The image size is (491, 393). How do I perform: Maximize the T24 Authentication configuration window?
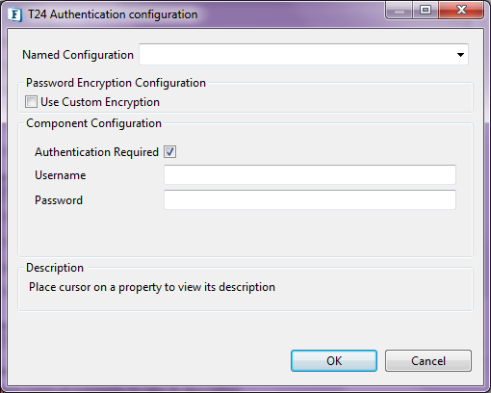426,11
